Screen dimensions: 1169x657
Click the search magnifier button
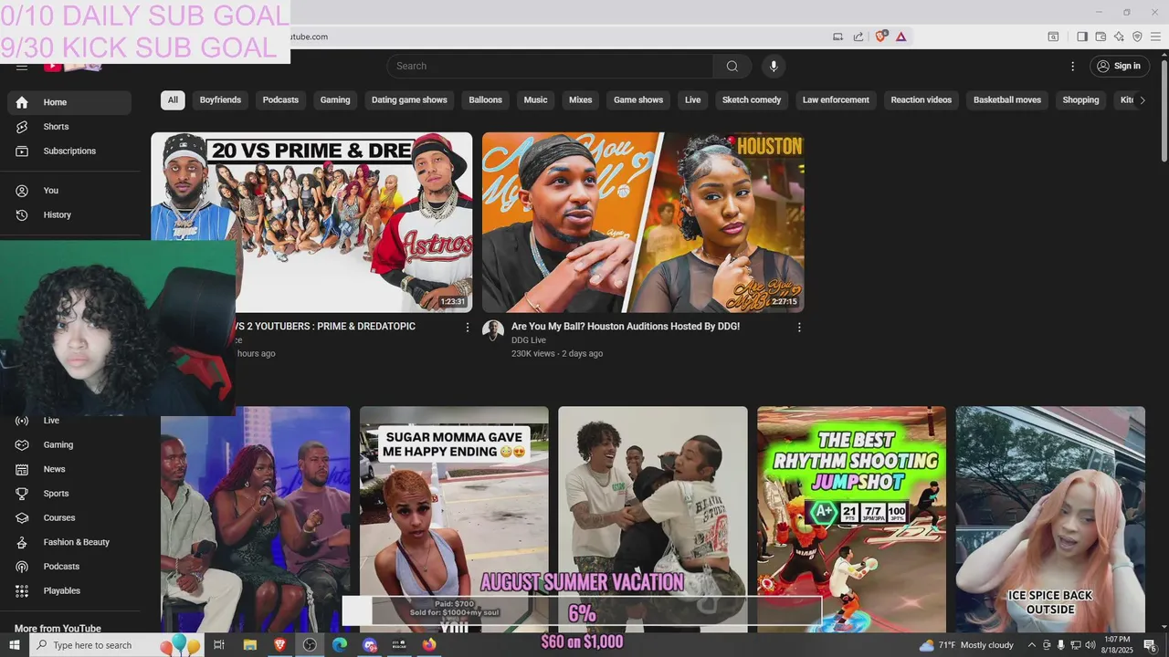click(732, 66)
